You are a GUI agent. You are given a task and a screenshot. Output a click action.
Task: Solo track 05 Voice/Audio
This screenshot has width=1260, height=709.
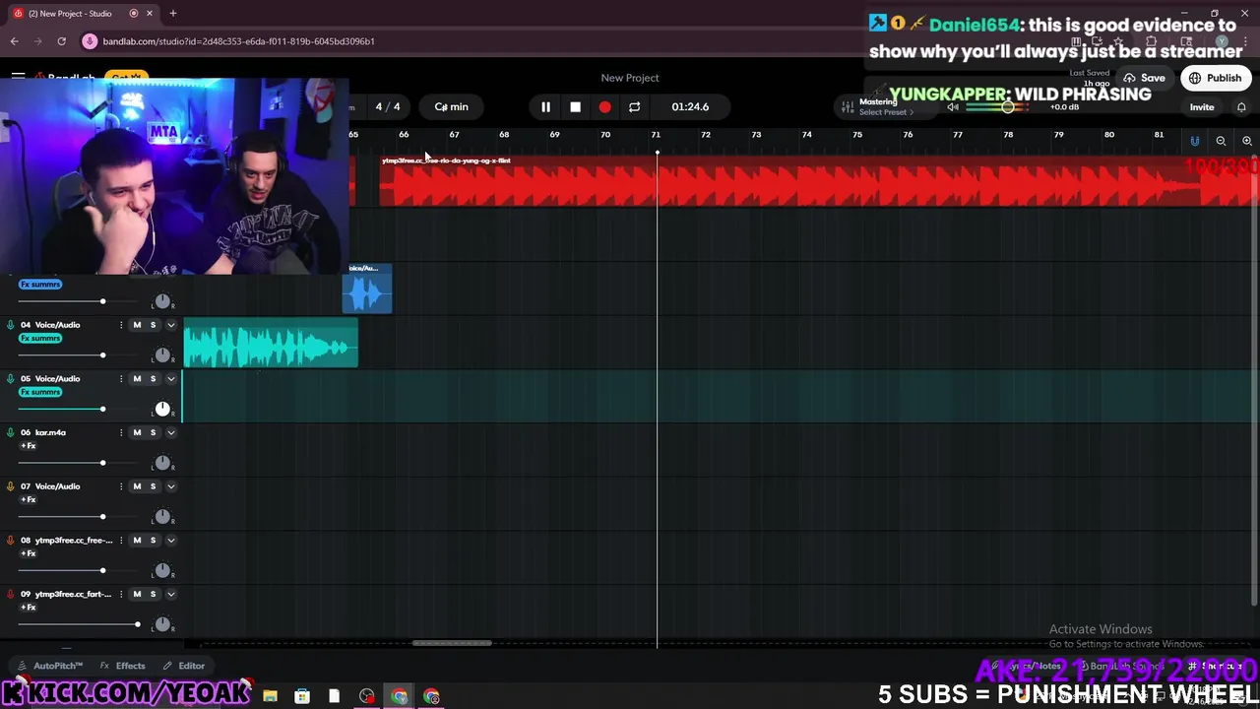[153, 379]
